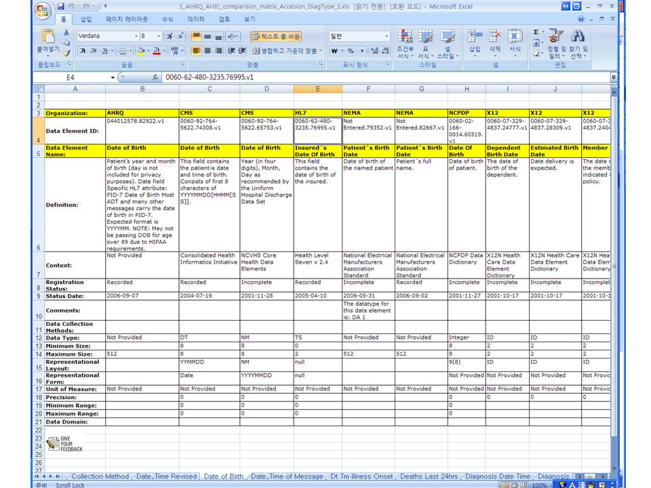651x488 pixels.
Task: Open the cell borders dropdown arrow
Action: [x=130, y=51]
